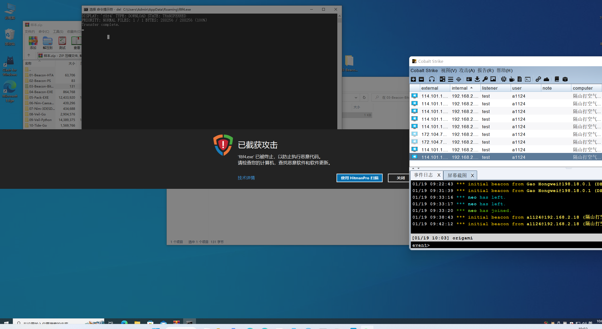
Task: Click the small collapse arrow above 事件日志 tab
Action: coord(413,168)
